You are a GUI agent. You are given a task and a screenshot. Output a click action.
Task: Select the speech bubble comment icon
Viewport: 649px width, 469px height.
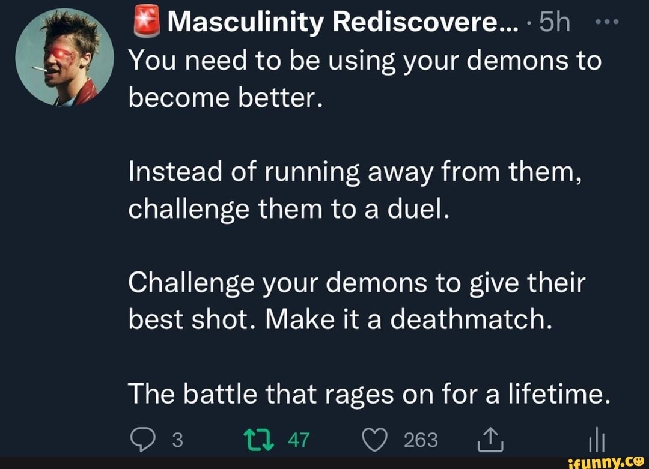point(144,439)
